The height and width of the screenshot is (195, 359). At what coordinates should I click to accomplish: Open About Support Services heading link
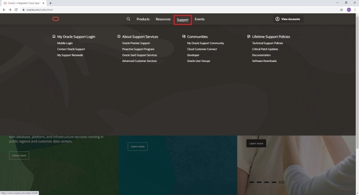pyautogui.click(x=140, y=37)
